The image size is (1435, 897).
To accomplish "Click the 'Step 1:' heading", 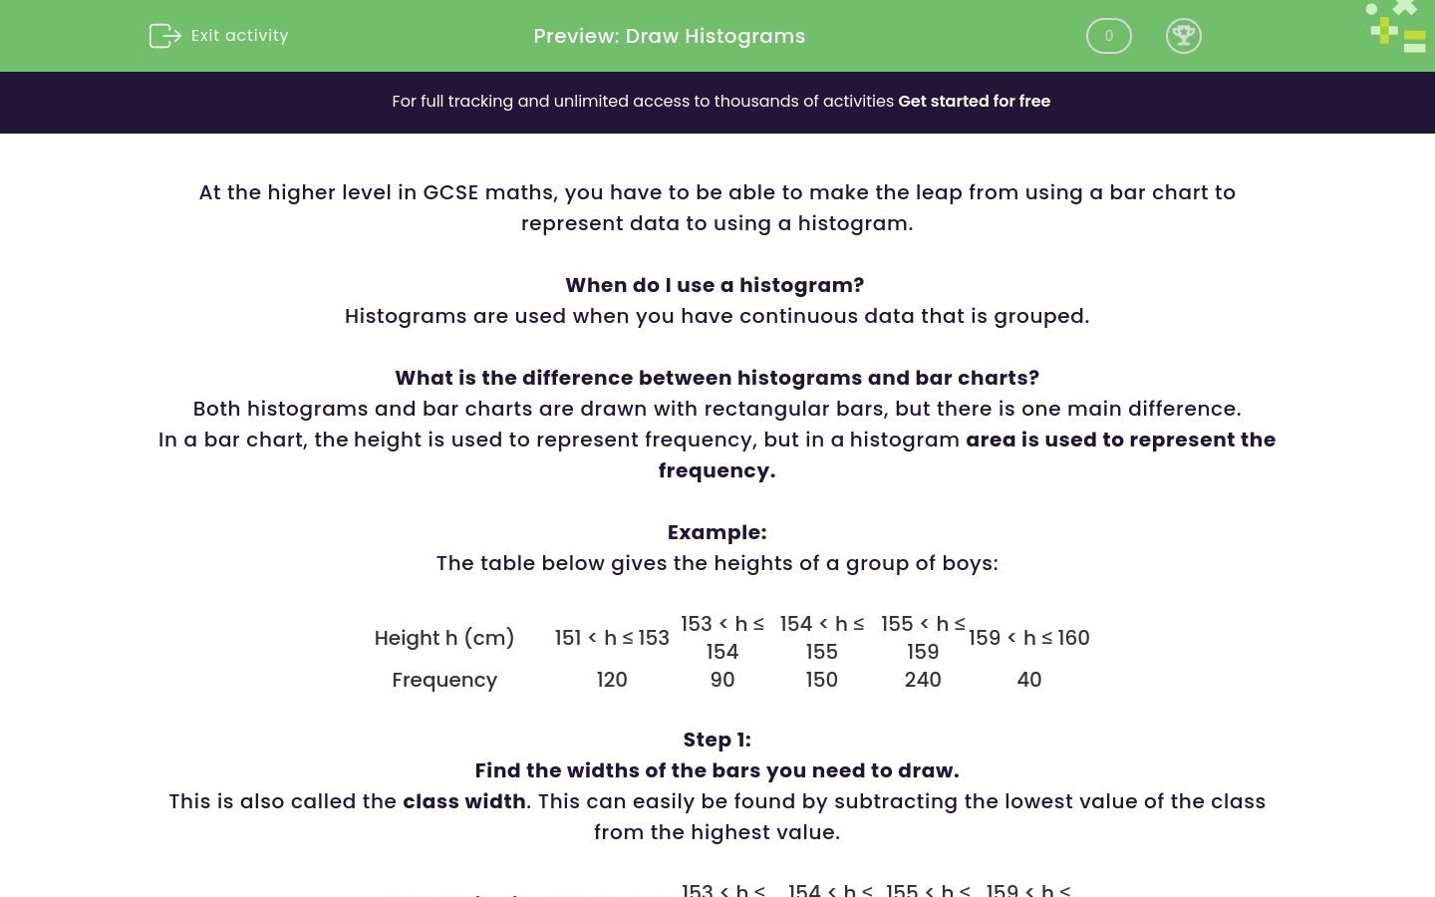I will click(x=717, y=740).
